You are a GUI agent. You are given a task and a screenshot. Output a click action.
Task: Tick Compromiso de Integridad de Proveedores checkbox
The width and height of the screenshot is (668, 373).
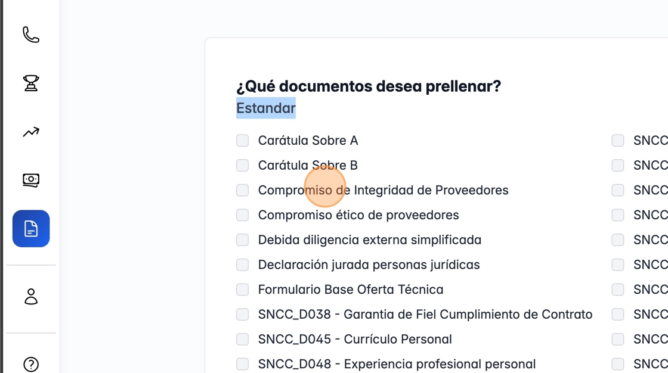pyautogui.click(x=242, y=190)
